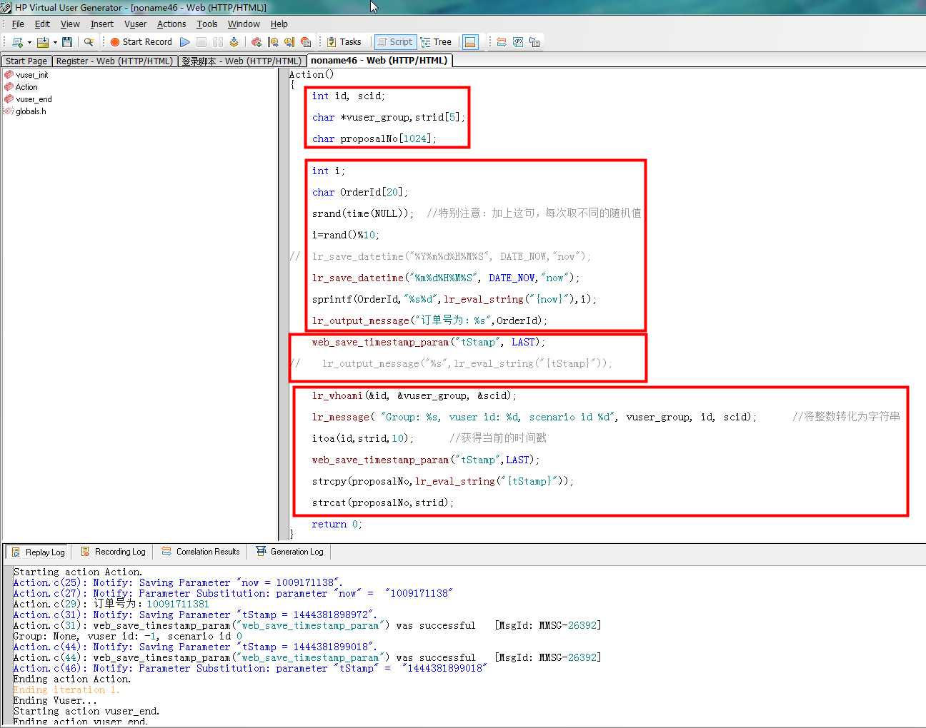Click the Pause replay icon
Screen dimensions: 926x728
click(218, 42)
